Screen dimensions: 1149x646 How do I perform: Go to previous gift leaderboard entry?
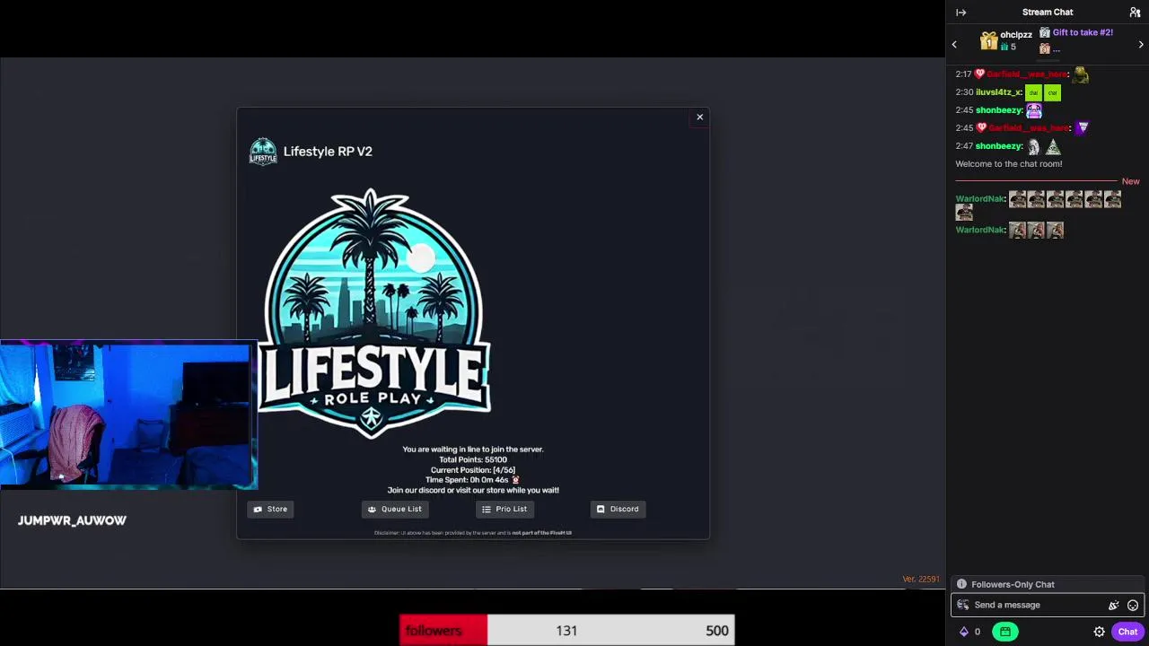click(954, 44)
